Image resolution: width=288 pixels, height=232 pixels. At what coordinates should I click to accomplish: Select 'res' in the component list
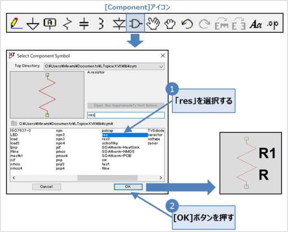(x=125, y=135)
